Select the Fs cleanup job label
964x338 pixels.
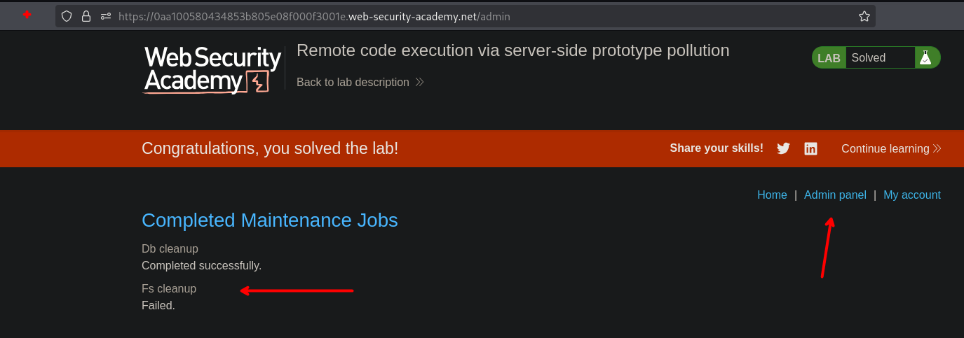tap(169, 288)
